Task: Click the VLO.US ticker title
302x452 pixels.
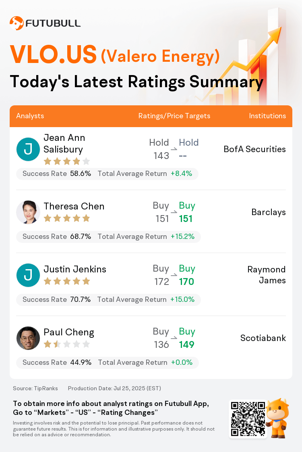Action: (53, 54)
